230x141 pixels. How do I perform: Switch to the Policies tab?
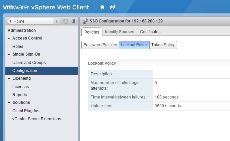(x=92, y=32)
